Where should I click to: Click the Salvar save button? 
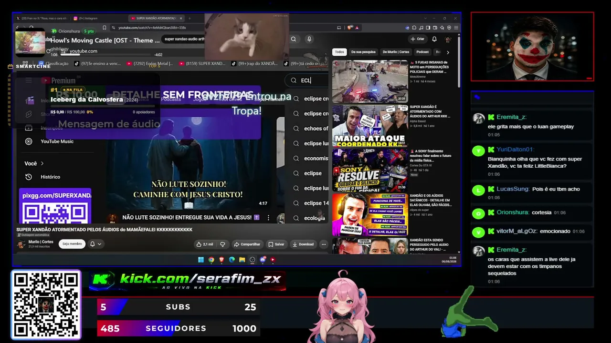pyautogui.click(x=276, y=244)
